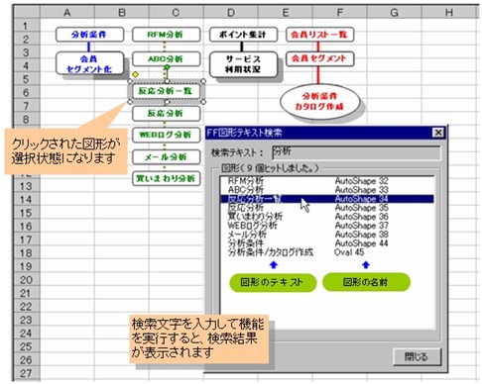Click the 図形のテキスト green label
The width and height of the screenshot is (482, 384).
click(x=273, y=282)
